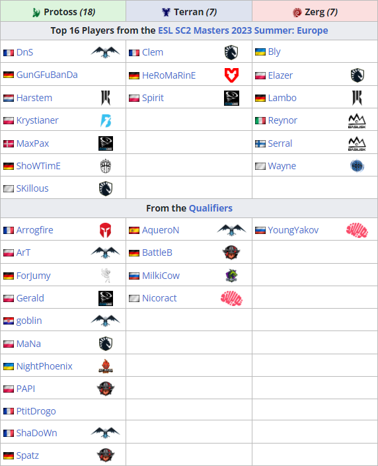The width and height of the screenshot is (378, 466).
Task: Click the red Spartan helmet logo beside Arrogfire
Action: tap(106, 230)
